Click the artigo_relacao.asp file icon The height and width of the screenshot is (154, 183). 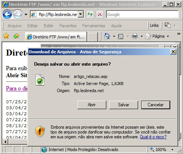[x=40, y=80]
